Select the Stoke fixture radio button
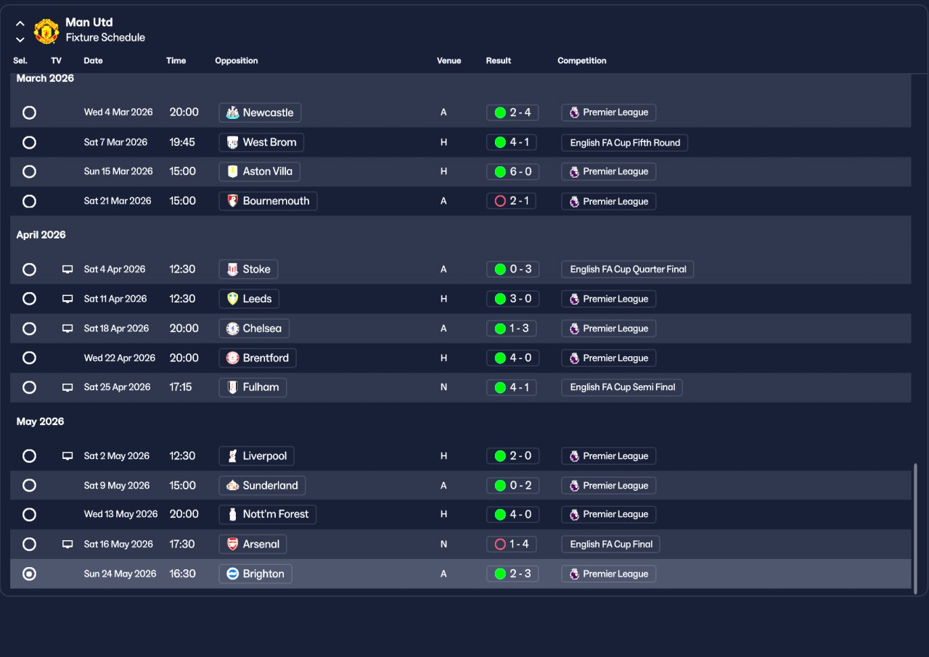Screen dimensions: 929x657 (29, 269)
